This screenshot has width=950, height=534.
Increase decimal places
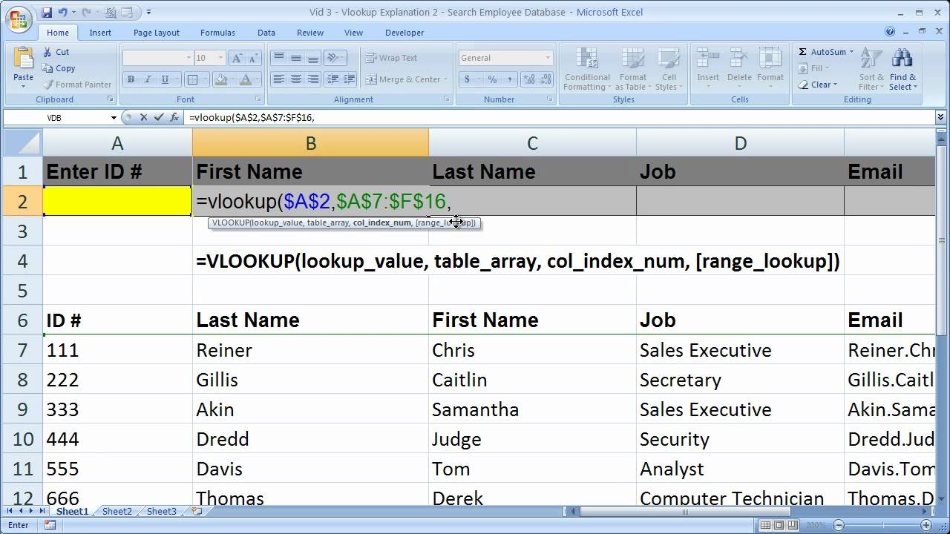[530, 79]
